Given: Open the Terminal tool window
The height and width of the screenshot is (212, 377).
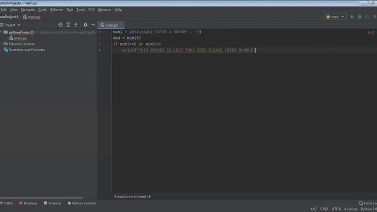Looking at the screenshot, I should coord(52,203).
